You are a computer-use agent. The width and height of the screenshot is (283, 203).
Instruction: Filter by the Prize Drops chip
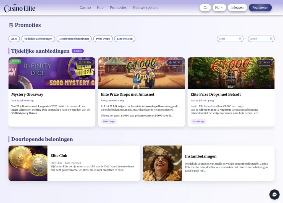[103, 39]
